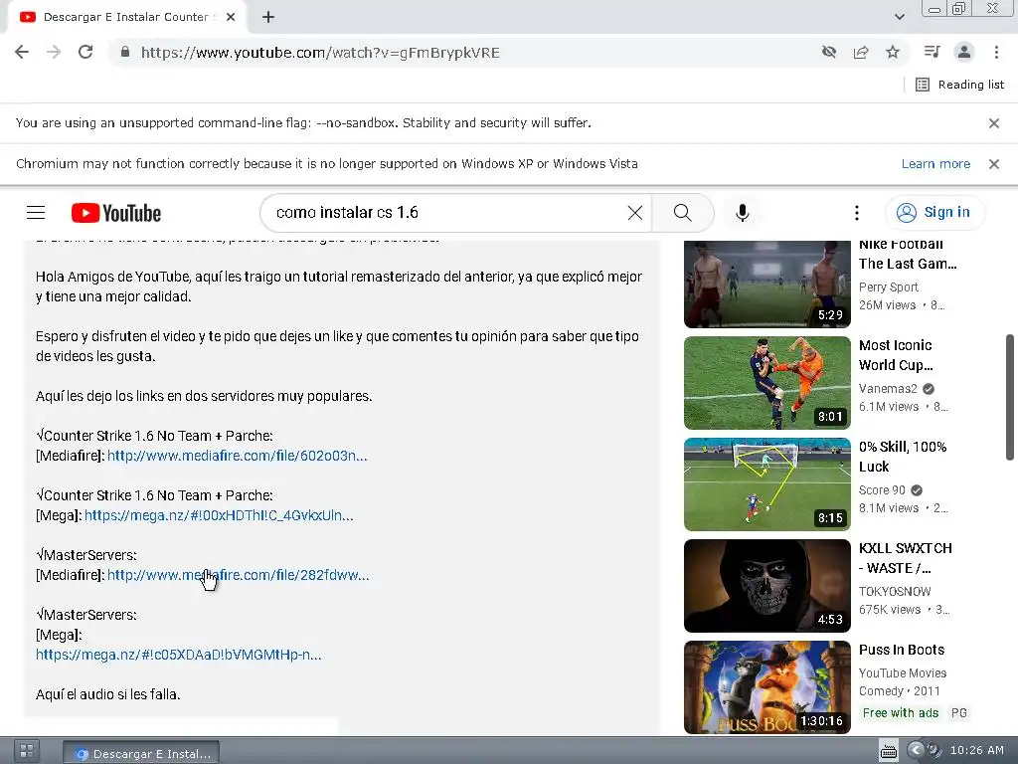
Task: Select the Descargar E Instal taskbar item
Action: click(x=141, y=754)
